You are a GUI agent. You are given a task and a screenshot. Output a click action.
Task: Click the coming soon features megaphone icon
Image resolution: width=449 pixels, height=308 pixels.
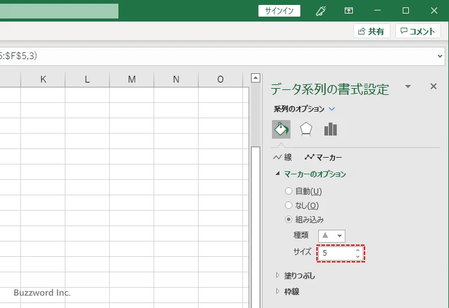(321, 11)
